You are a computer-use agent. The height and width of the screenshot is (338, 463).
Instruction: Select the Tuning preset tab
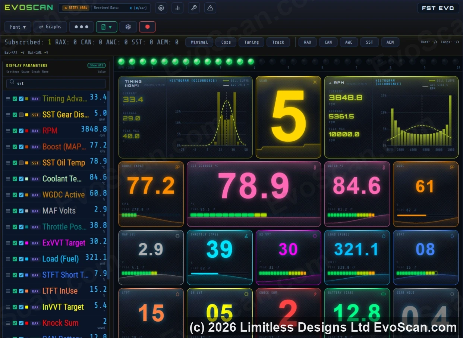point(252,42)
